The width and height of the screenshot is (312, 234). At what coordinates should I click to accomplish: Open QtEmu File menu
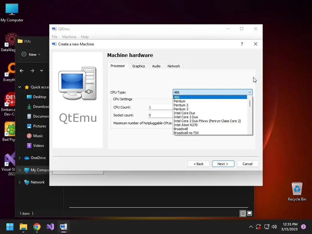click(x=55, y=37)
